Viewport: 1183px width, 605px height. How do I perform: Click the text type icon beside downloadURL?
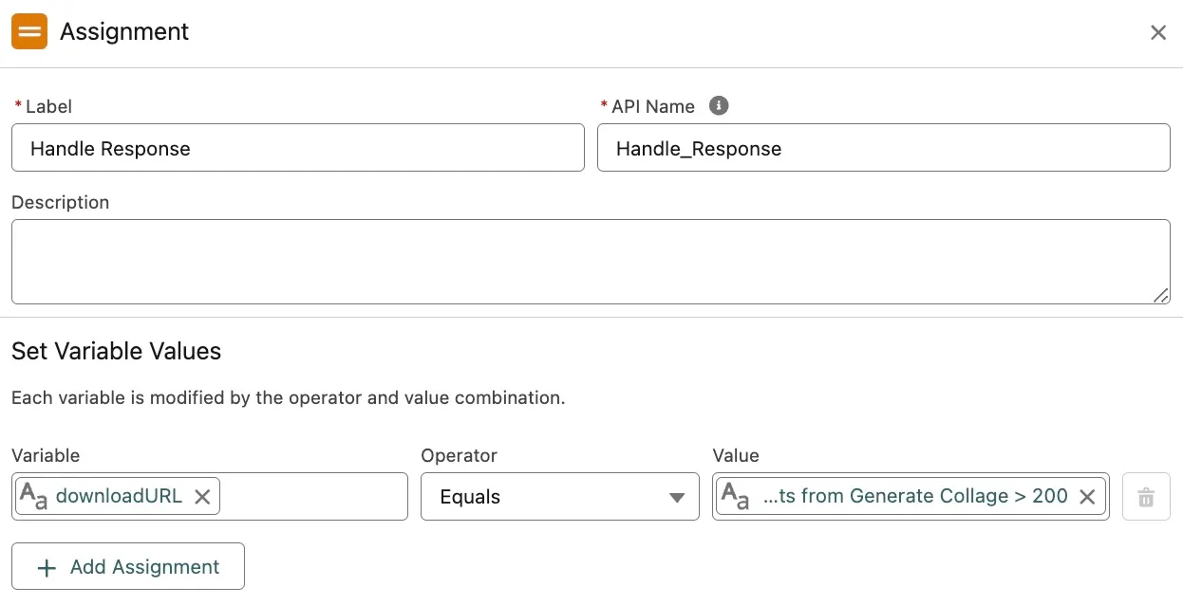[34, 496]
